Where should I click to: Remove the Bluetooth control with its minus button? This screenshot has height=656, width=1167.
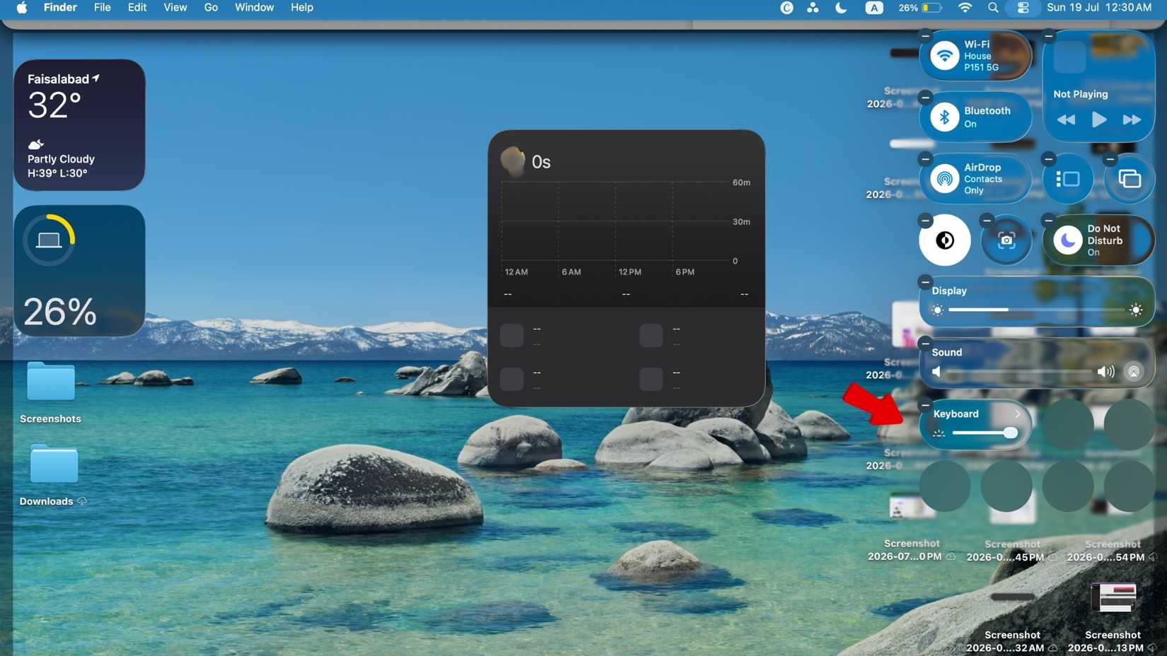(925, 97)
